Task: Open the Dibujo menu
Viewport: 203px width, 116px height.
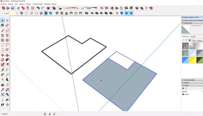Action: (29, 4)
